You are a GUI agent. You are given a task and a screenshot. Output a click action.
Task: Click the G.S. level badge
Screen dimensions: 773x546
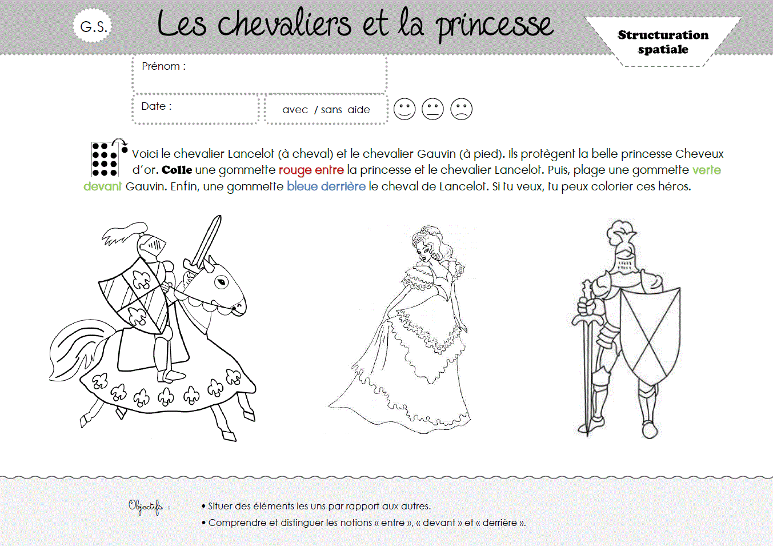coord(93,26)
